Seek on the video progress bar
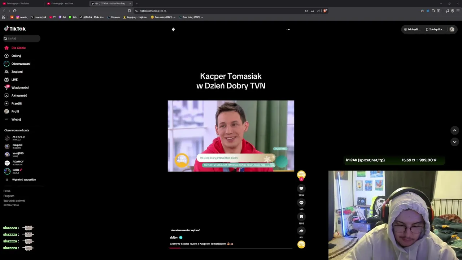This screenshot has width=462, height=260. point(231,248)
